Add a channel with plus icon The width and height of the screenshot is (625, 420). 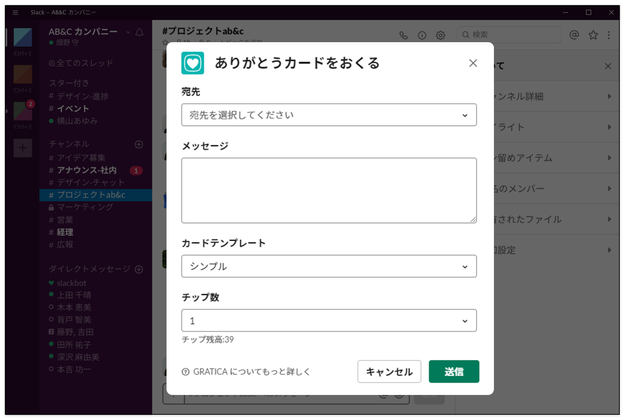[x=139, y=144]
